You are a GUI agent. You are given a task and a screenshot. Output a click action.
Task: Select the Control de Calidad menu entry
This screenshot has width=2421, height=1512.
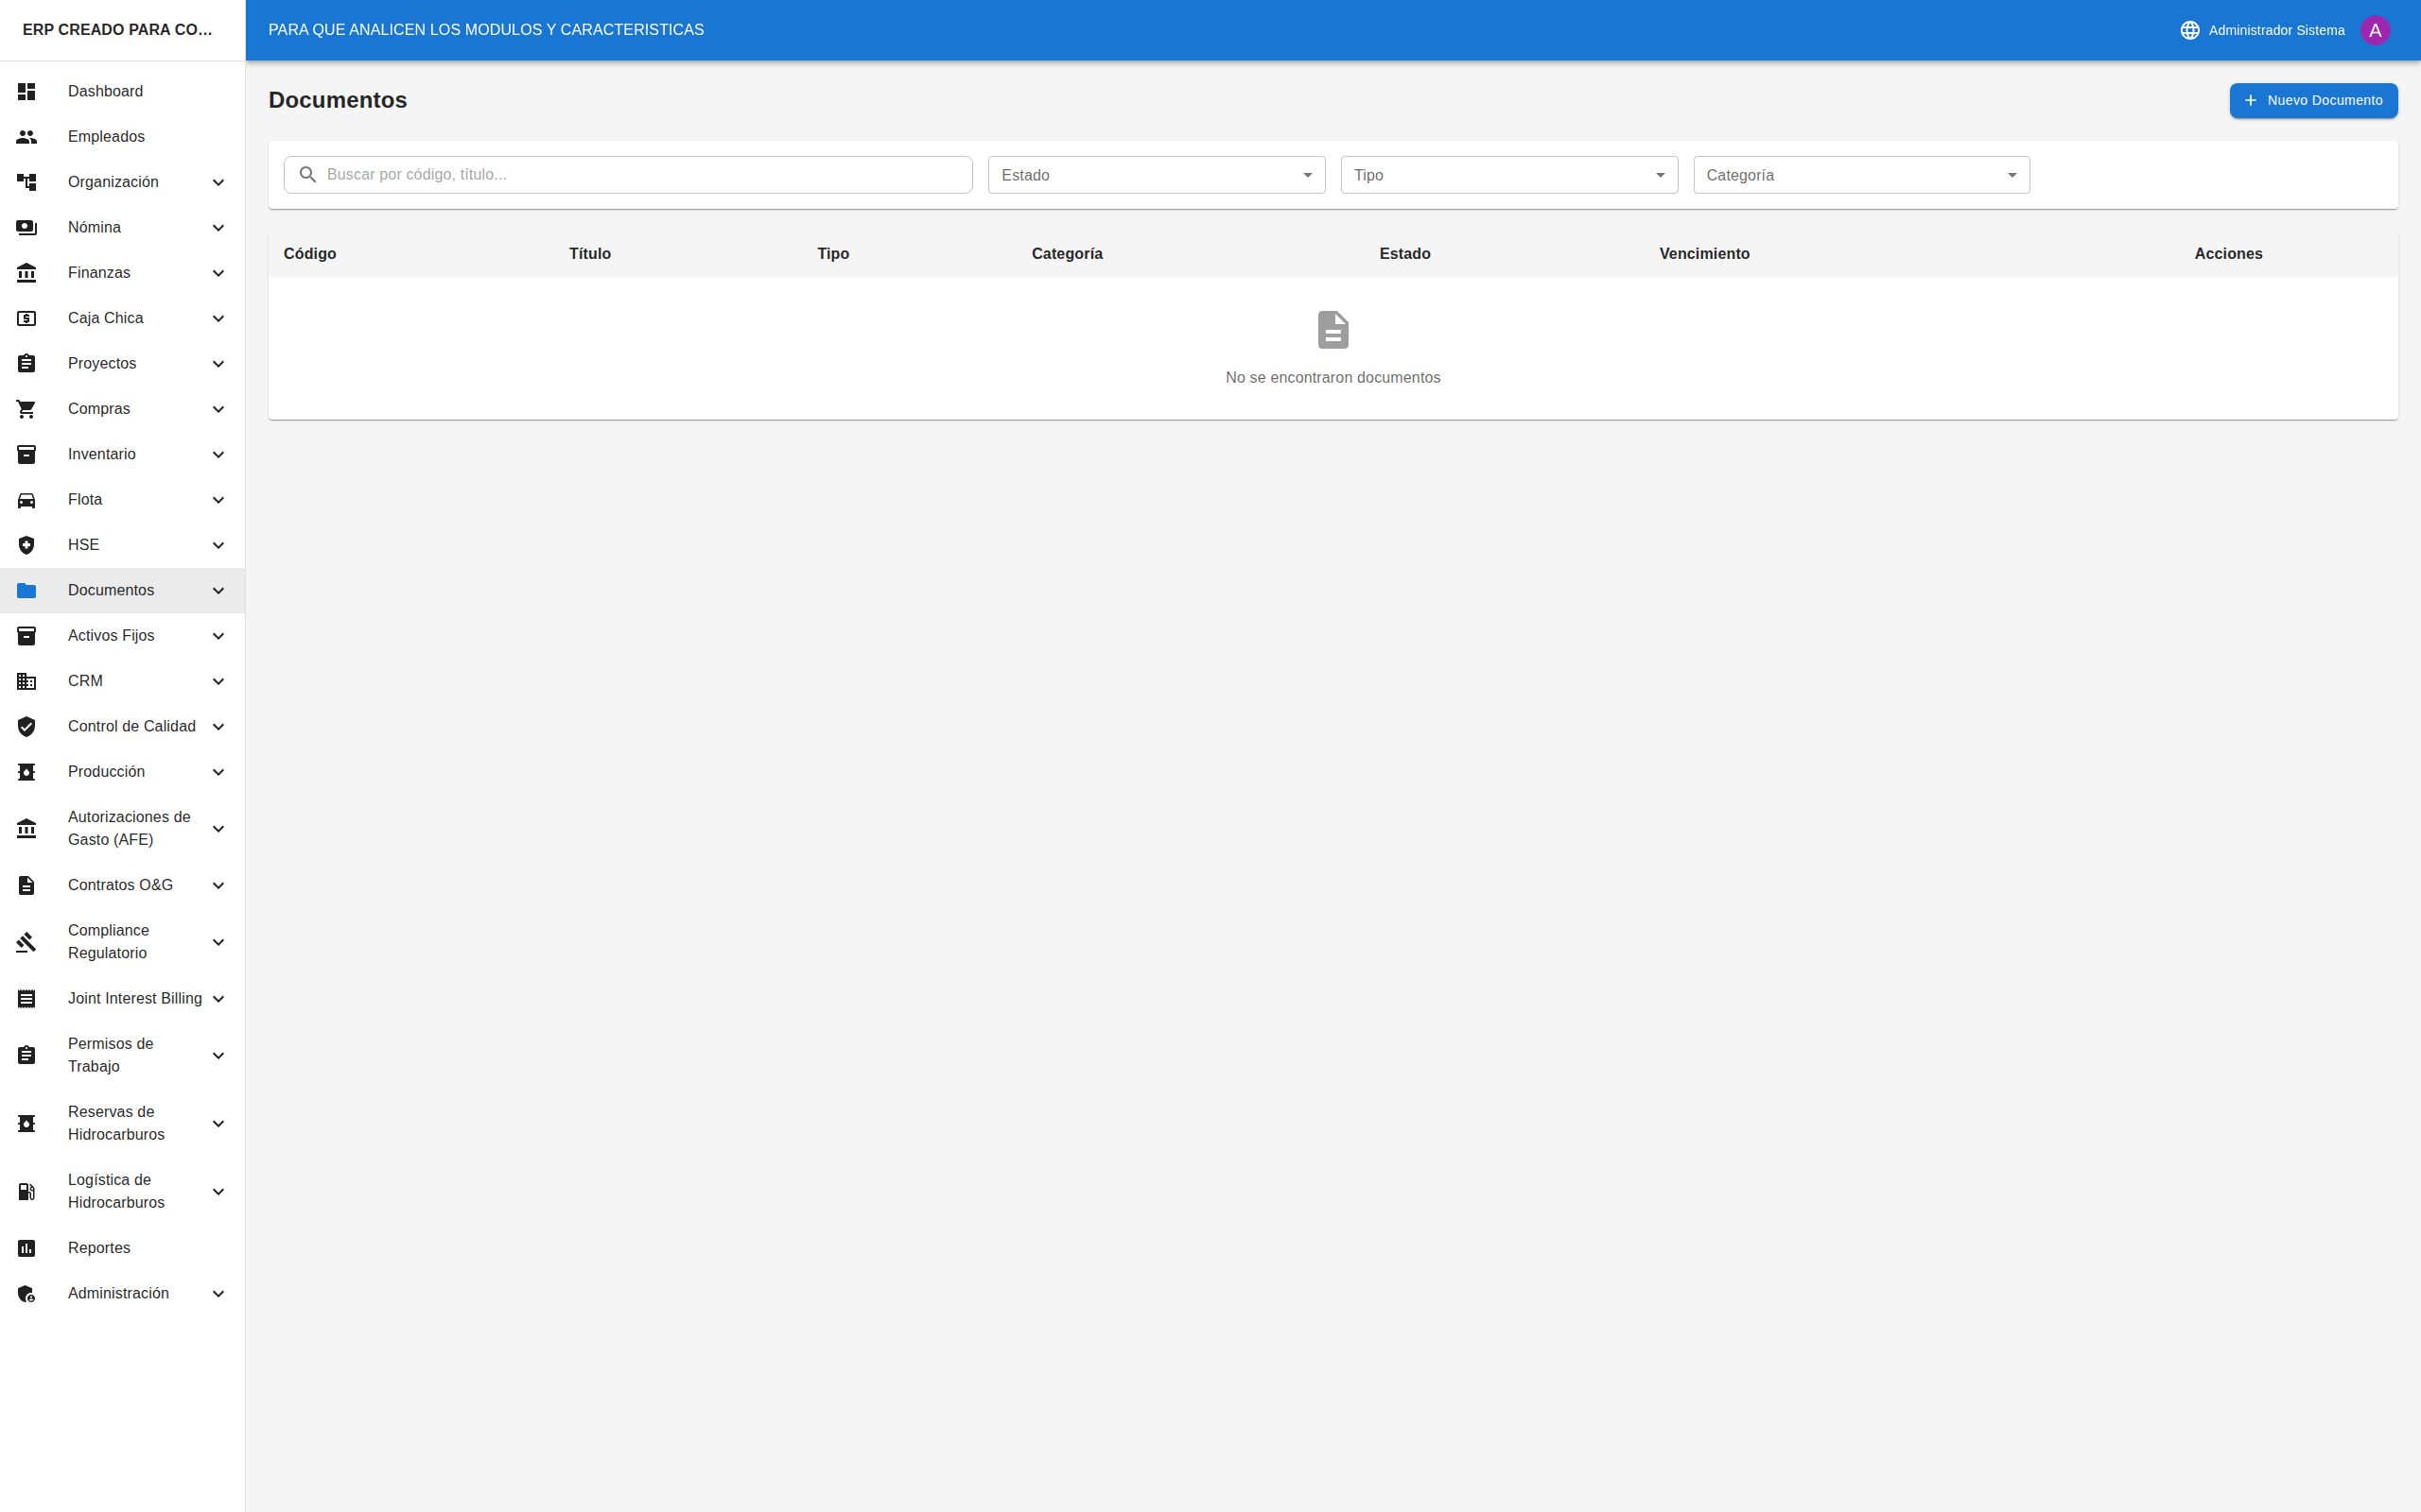[x=132, y=726]
